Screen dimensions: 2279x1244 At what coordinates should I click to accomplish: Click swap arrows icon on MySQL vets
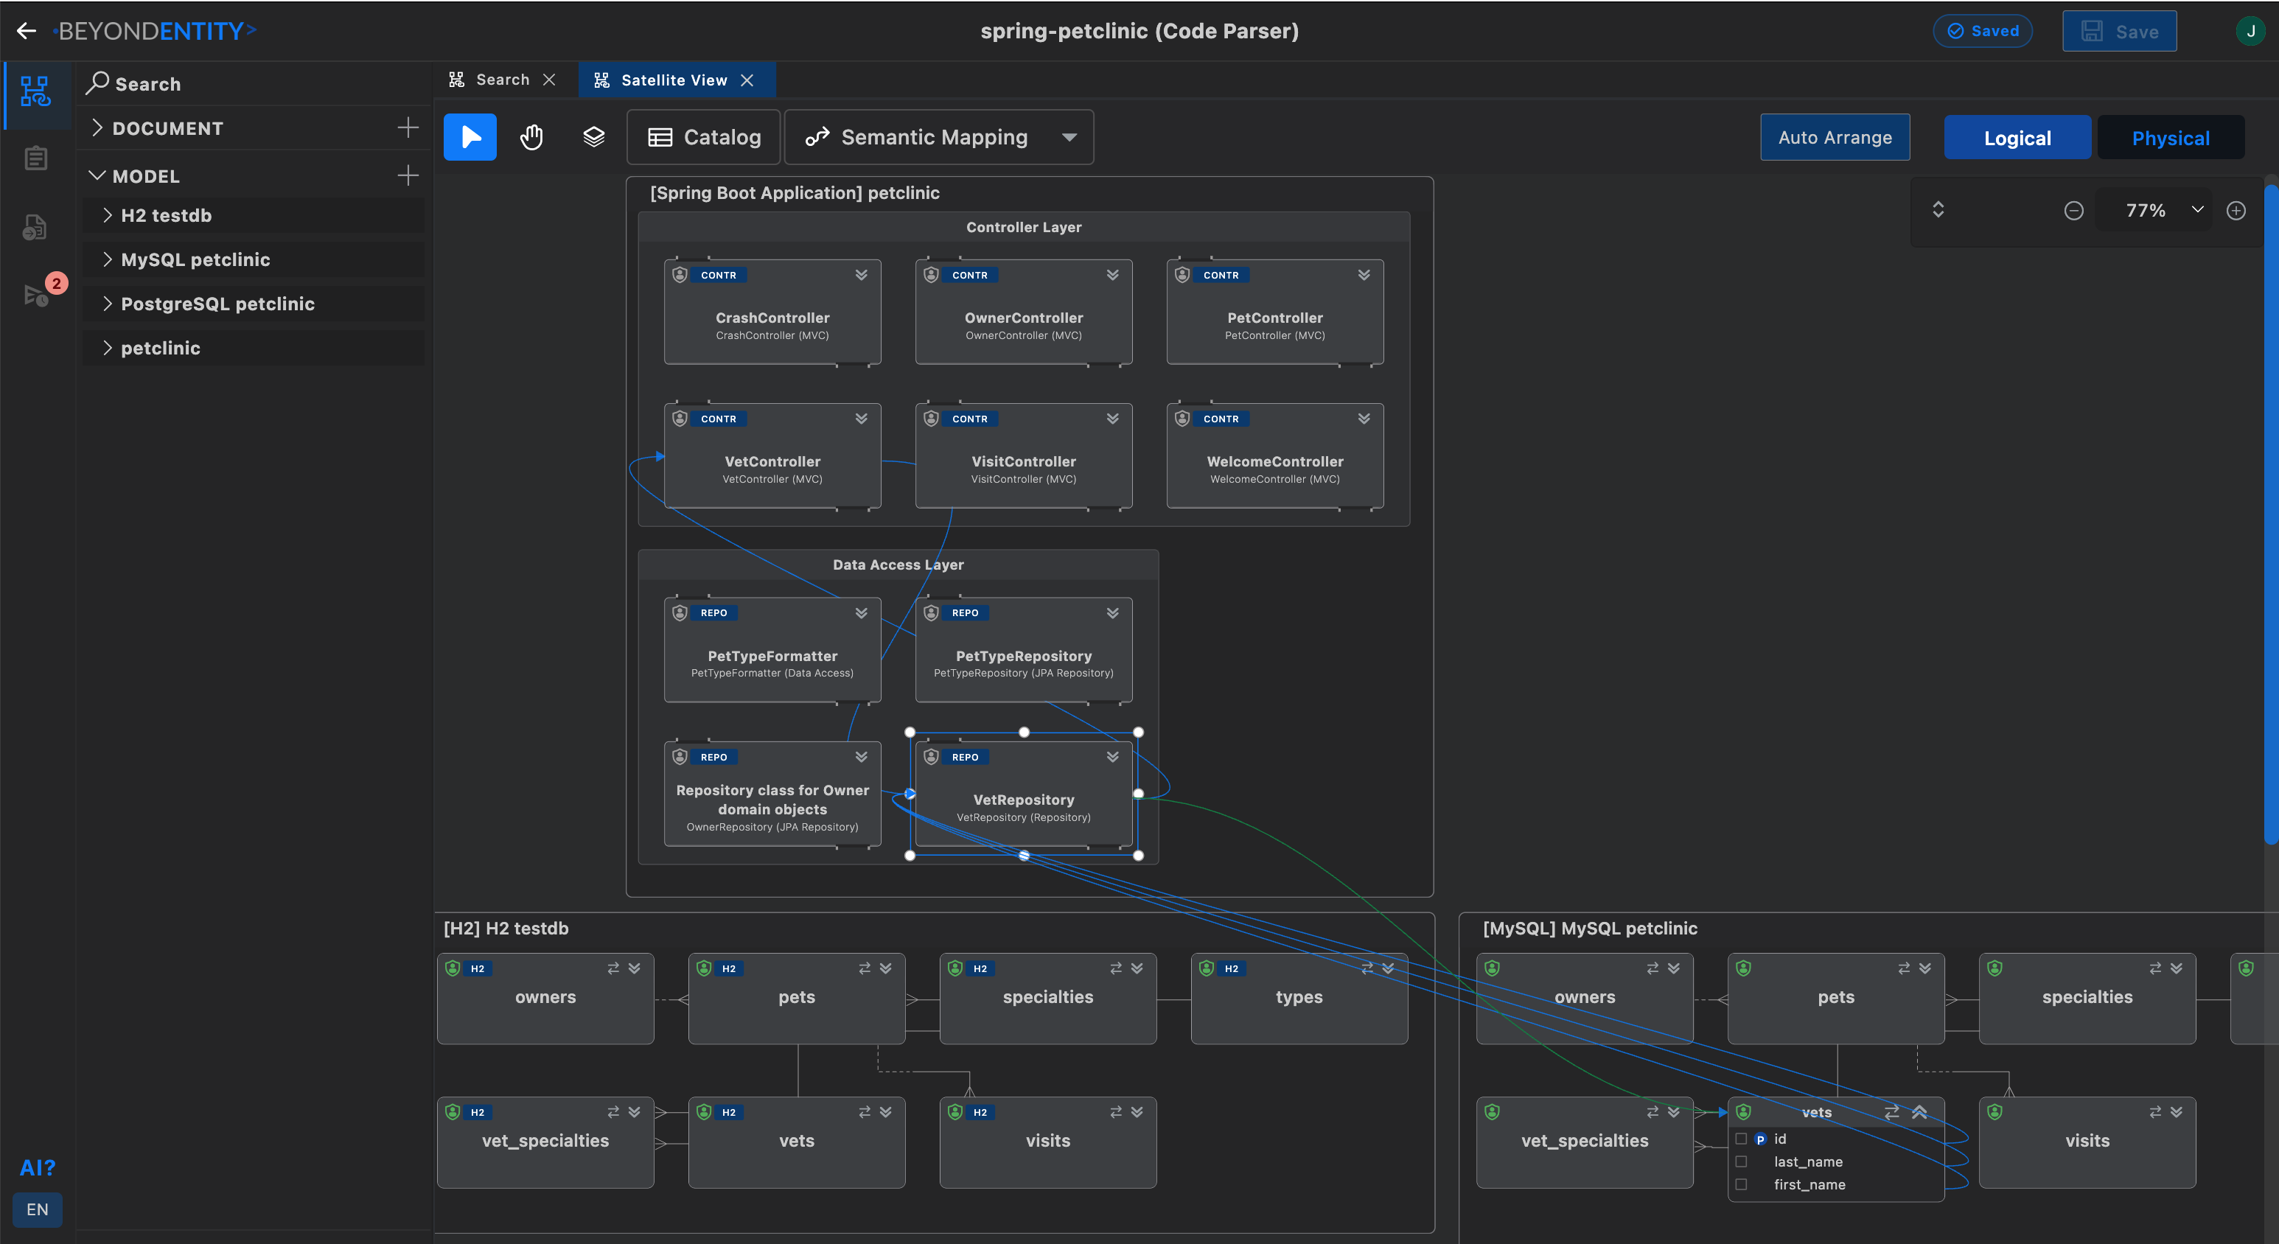click(x=1891, y=1112)
